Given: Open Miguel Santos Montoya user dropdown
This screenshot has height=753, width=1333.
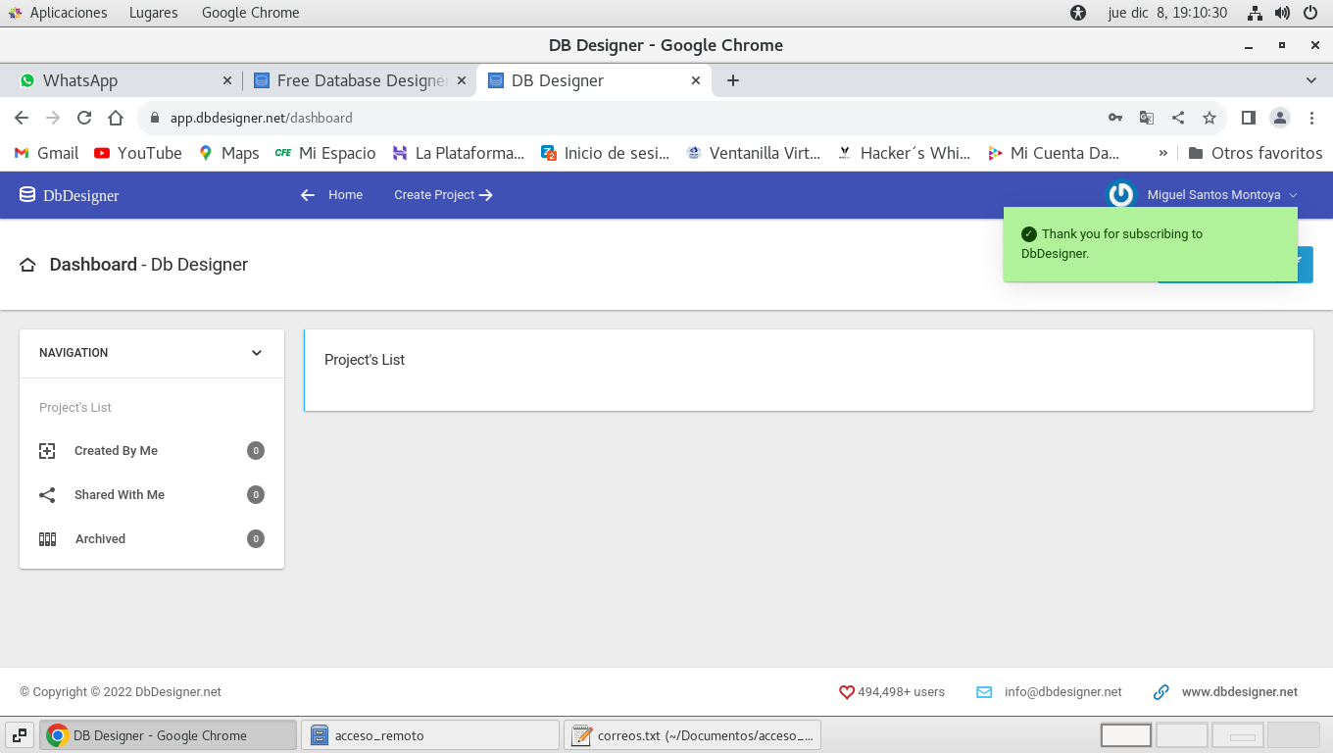Looking at the screenshot, I should coord(1221,195).
